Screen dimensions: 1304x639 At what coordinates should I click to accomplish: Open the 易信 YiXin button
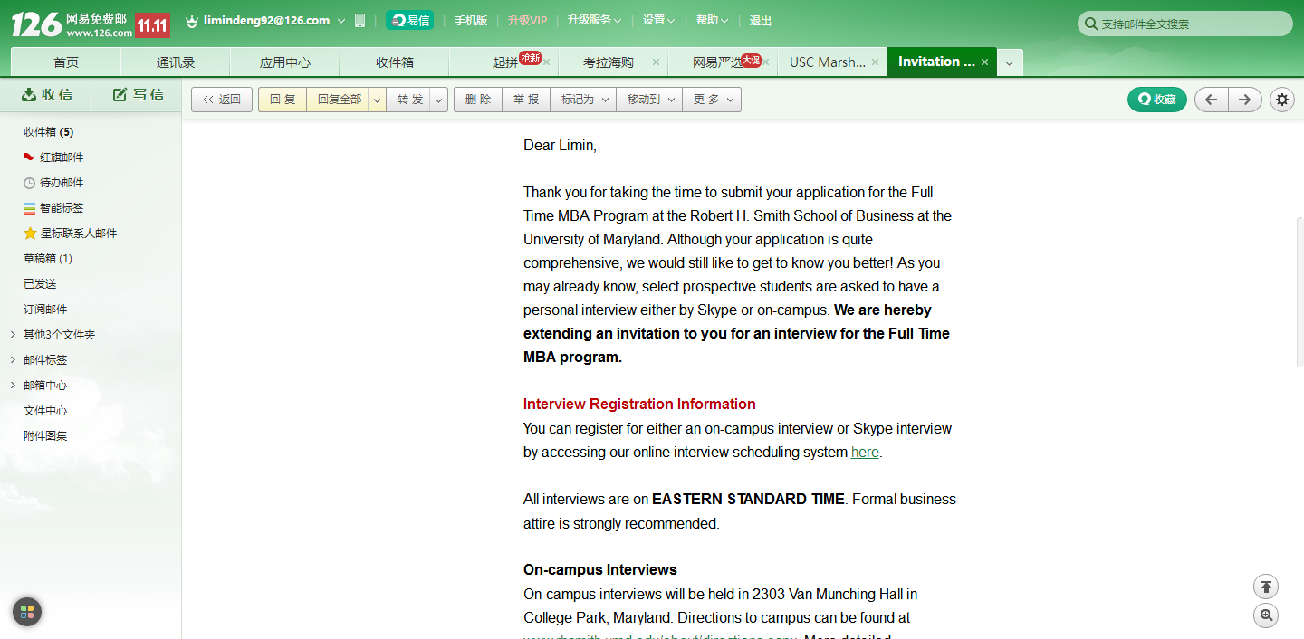click(x=409, y=20)
